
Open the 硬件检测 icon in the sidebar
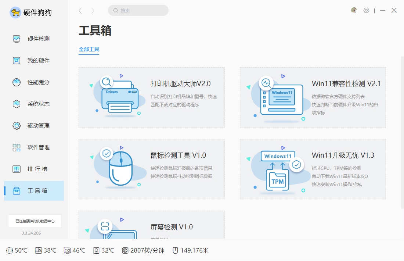[17, 39]
